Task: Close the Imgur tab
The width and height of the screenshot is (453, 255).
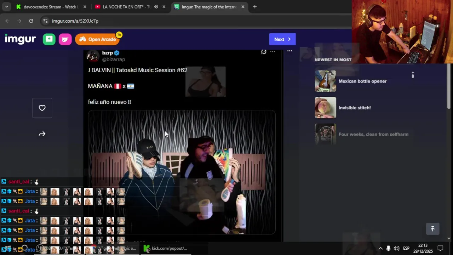Action: click(243, 7)
